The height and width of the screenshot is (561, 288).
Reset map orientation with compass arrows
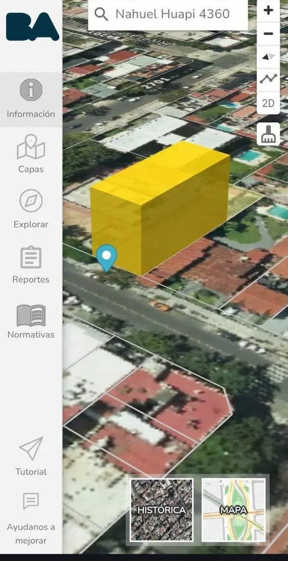(x=268, y=57)
